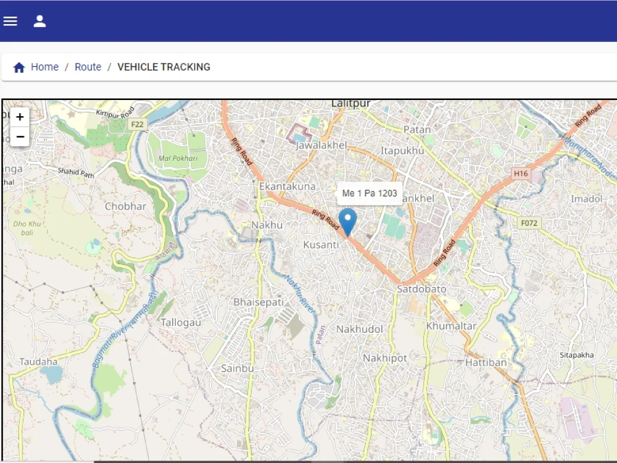Click the Lalitpur city label
617x463 pixels.
click(351, 104)
